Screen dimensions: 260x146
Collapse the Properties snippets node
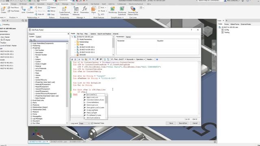[31, 48]
